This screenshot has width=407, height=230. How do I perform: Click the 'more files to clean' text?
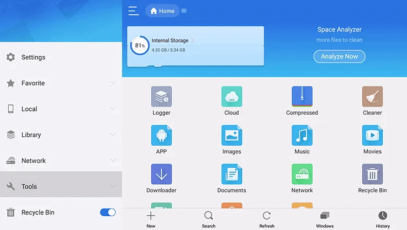point(339,40)
